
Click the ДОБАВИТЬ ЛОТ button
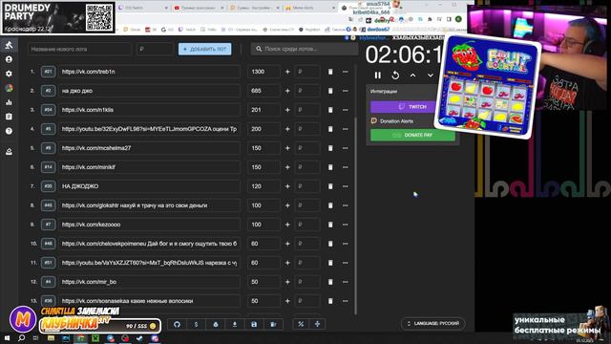[204, 49]
